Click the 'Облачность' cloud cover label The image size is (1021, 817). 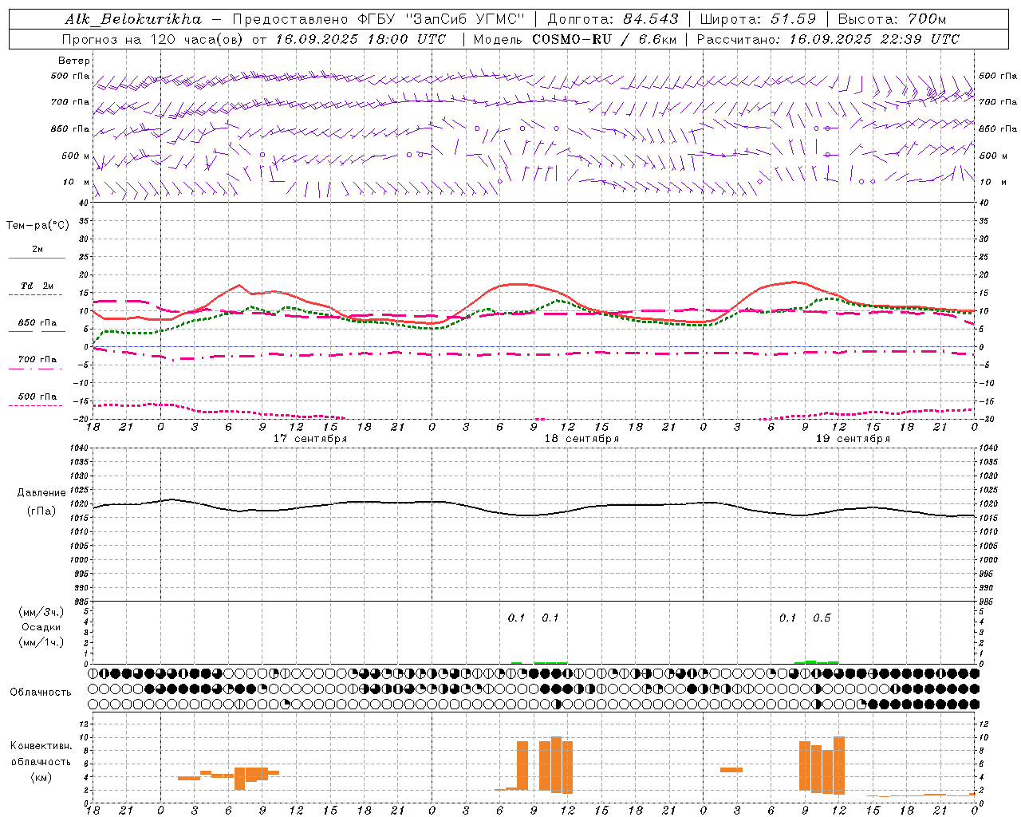point(41,693)
